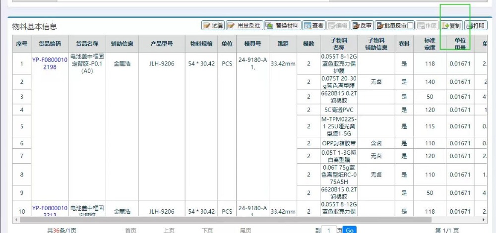Image resolution: width=496 pixels, height=233 pixels.
Task: Toggle the checkbox beside 批量反审
Action: pos(410,26)
